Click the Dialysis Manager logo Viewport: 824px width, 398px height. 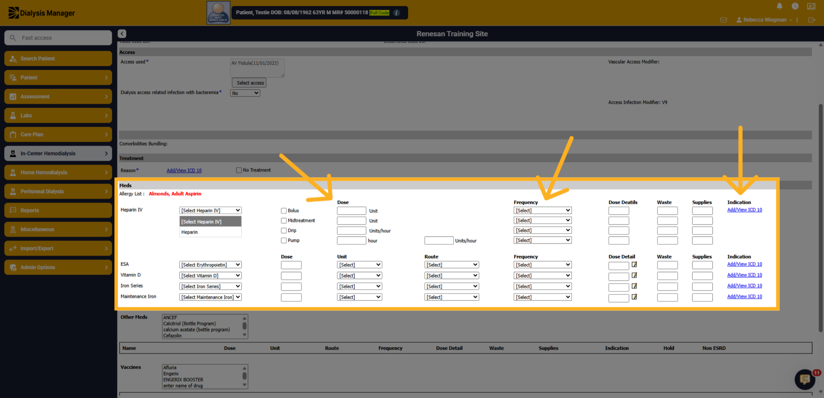pyautogui.click(x=42, y=13)
